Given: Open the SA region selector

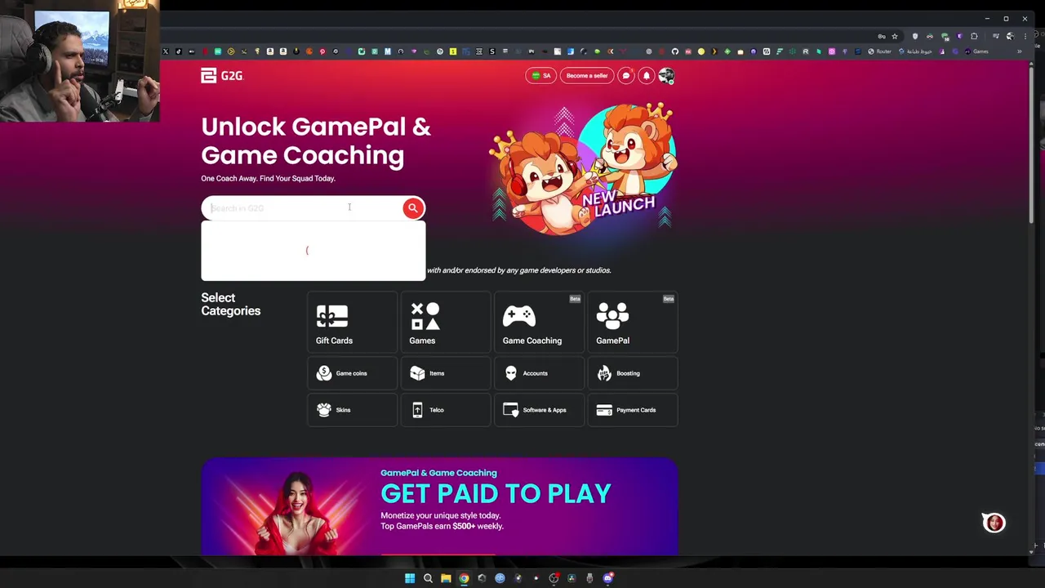Looking at the screenshot, I should coord(540,76).
